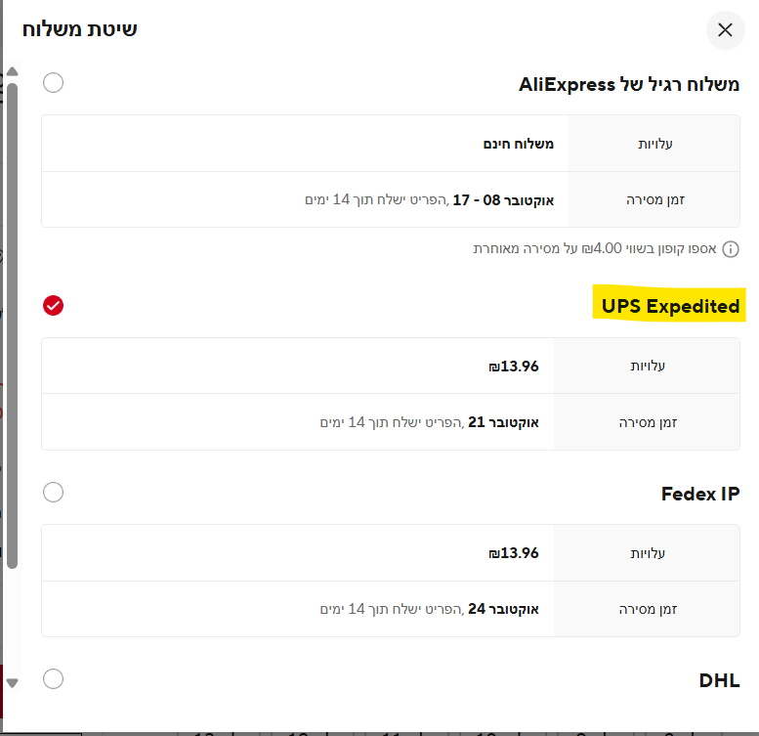Click the October 08 - 17 delivery estimate
Screen dimensions: 759x736
[502, 199]
